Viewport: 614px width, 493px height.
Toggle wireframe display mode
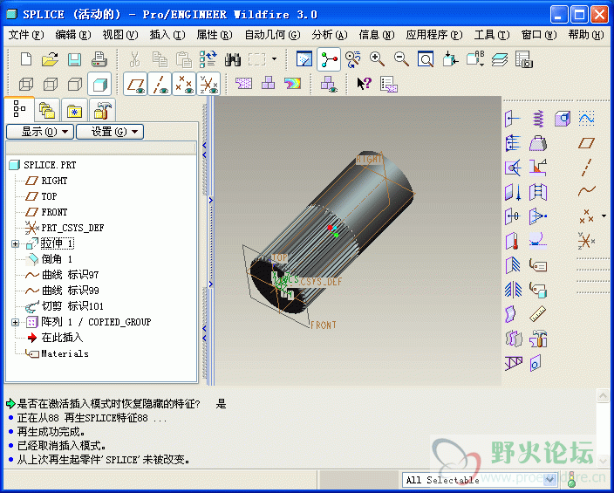point(26,84)
